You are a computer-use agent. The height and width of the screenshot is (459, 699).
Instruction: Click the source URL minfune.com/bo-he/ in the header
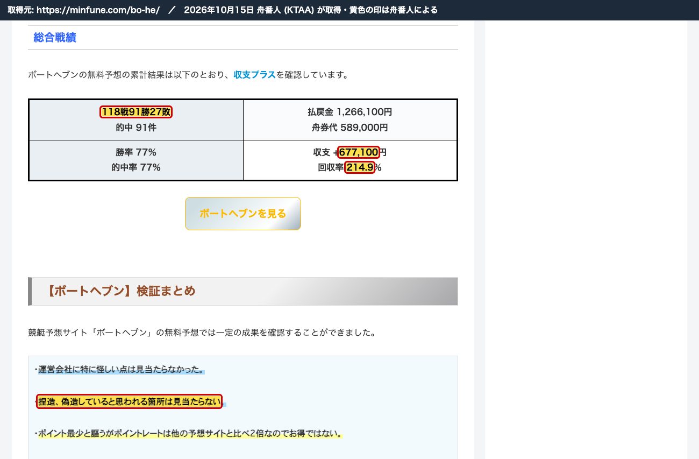98,10
